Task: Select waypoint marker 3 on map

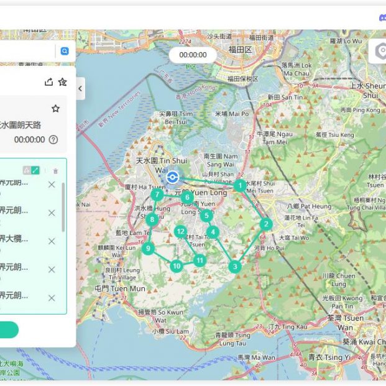Action: tap(234, 267)
